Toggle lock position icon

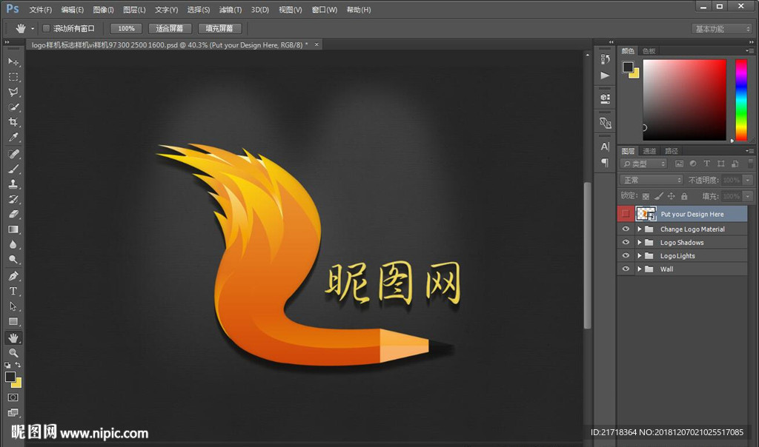coord(671,196)
